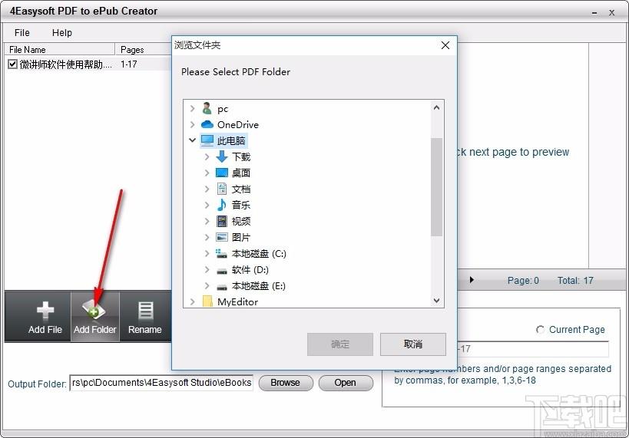Click the Add Folder toolbar icon

click(x=94, y=309)
